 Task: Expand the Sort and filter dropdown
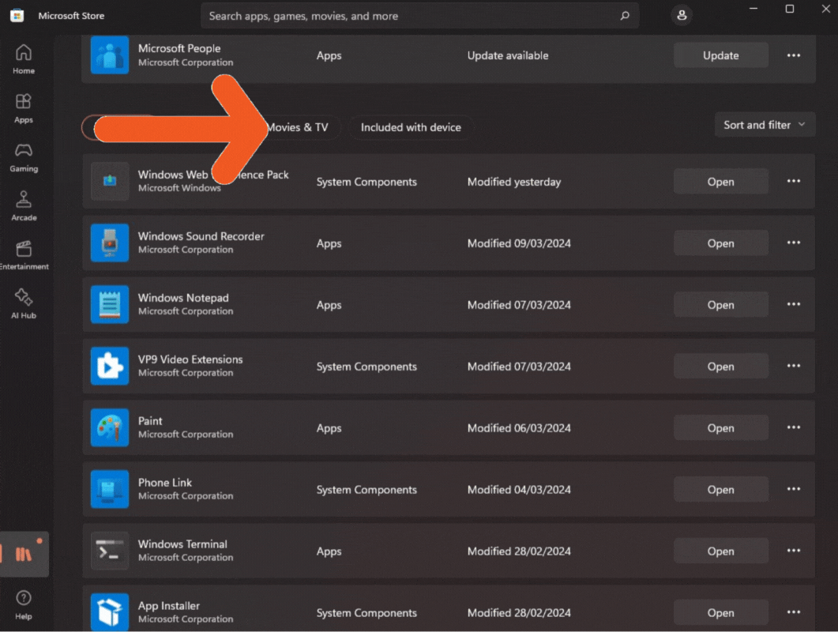click(x=764, y=125)
